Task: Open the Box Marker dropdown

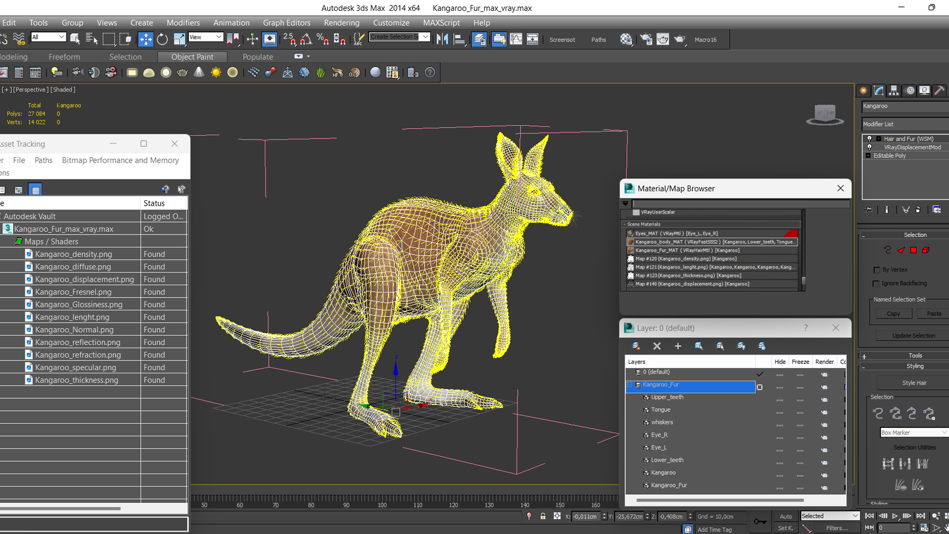Action: coord(913,433)
